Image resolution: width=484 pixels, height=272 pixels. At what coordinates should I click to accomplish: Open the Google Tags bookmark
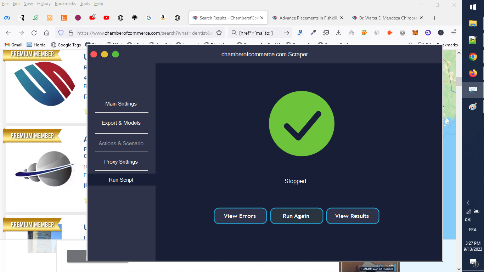tap(66, 45)
